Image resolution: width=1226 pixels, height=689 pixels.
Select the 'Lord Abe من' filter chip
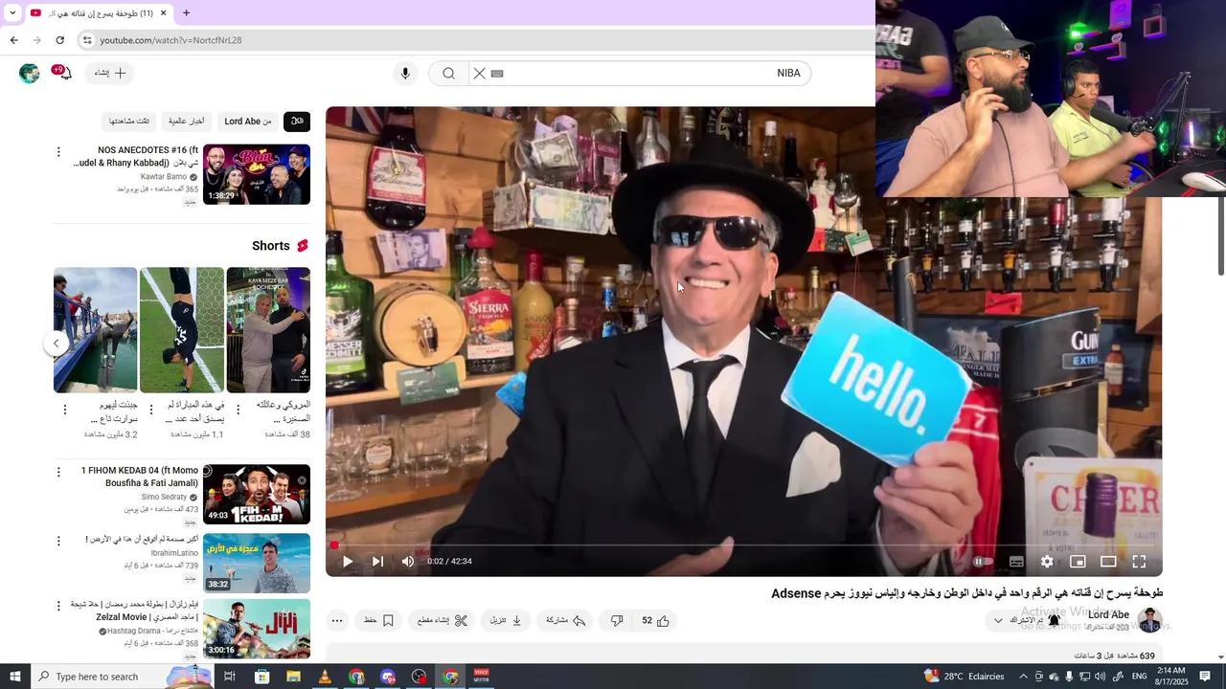[x=248, y=122]
